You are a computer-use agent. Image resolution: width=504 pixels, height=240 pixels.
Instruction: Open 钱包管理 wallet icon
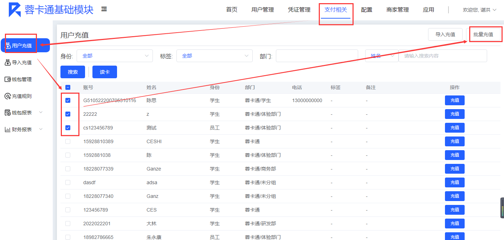click(x=8, y=79)
